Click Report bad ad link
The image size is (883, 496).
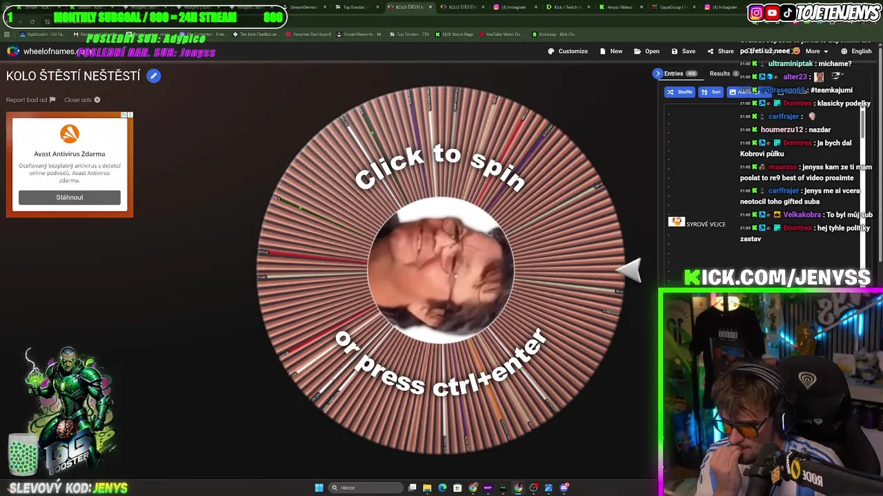30,100
